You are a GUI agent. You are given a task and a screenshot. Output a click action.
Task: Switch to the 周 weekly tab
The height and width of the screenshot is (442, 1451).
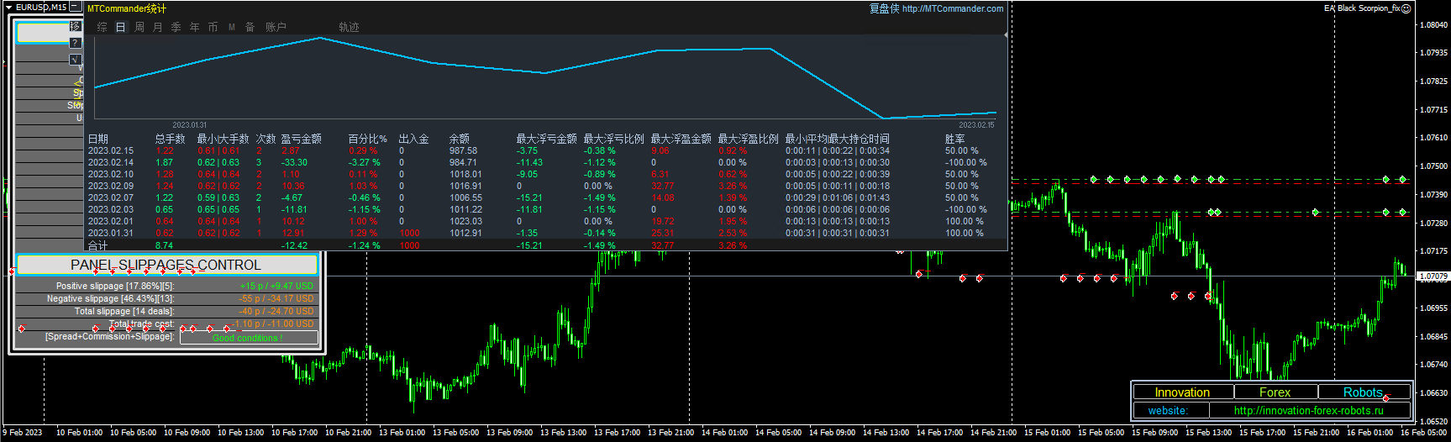point(139,27)
